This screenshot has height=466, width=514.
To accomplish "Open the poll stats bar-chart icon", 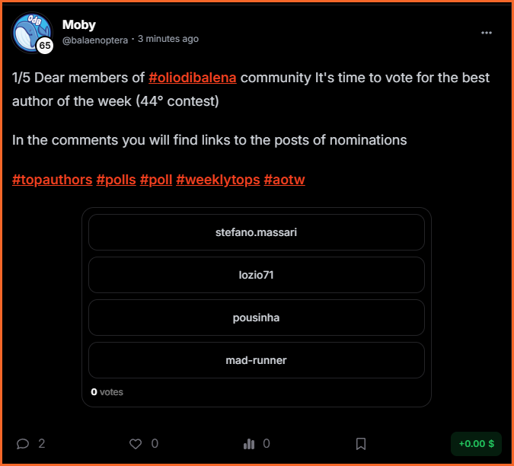I will (249, 444).
